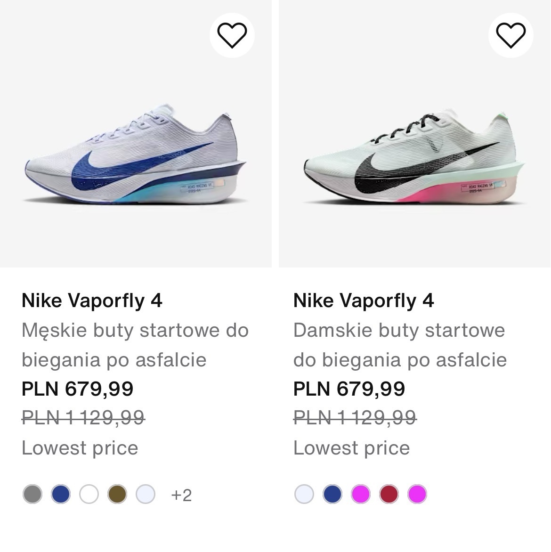Open left Nike Vaporfly 4 title link
This screenshot has width=551, height=552.
[92, 300]
